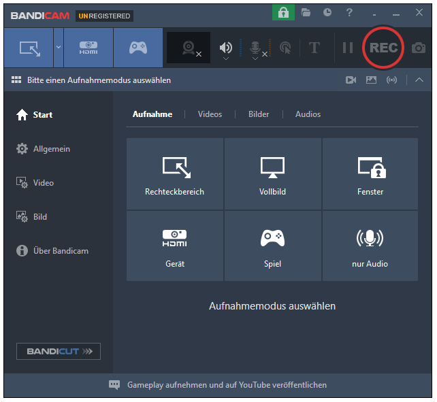The height and width of the screenshot is (402, 437).
Task: Pause the recording
Action: (x=348, y=48)
